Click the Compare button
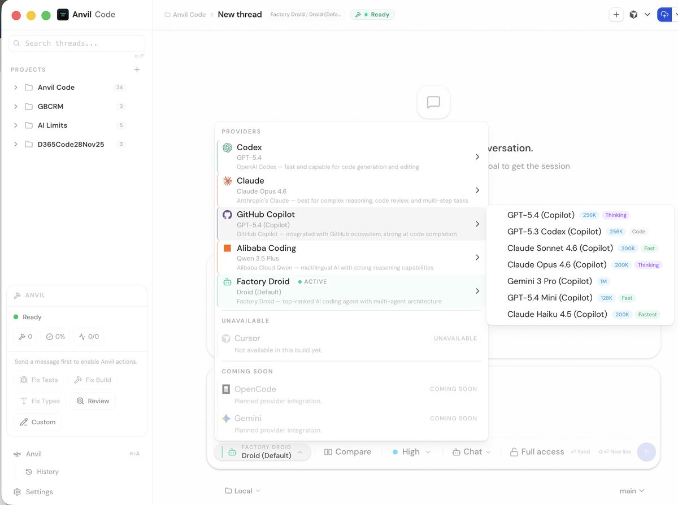Screen dimensions: 678x505 tap(347, 452)
